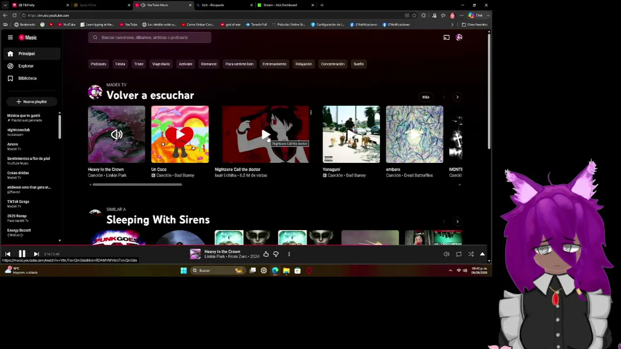Screen dimensions: 621x349
Task: Select the Triste mood chip
Action: [139, 64]
